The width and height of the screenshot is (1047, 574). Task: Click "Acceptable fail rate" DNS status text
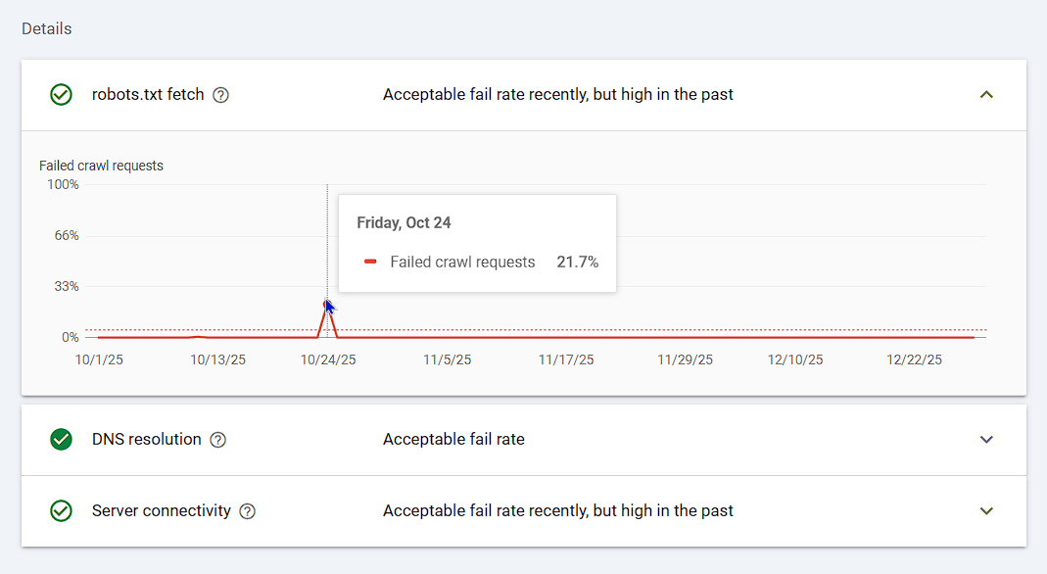453,440
